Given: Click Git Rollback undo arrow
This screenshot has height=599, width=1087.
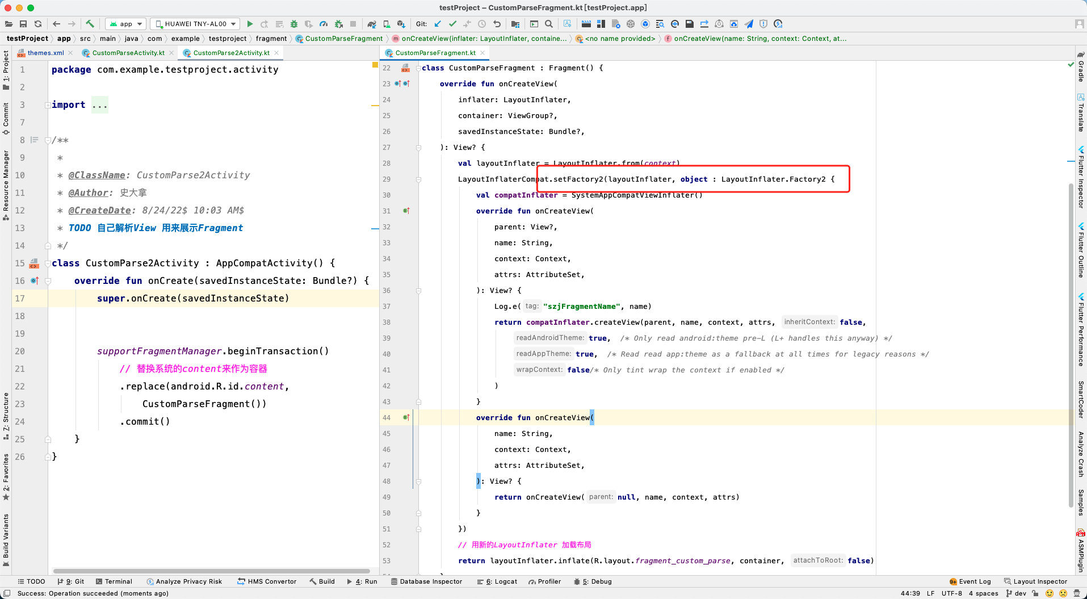Looking at the screenshot, I should (497, 24).
